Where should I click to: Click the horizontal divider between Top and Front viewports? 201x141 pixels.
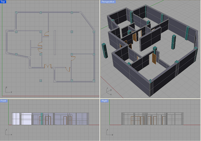50,98
